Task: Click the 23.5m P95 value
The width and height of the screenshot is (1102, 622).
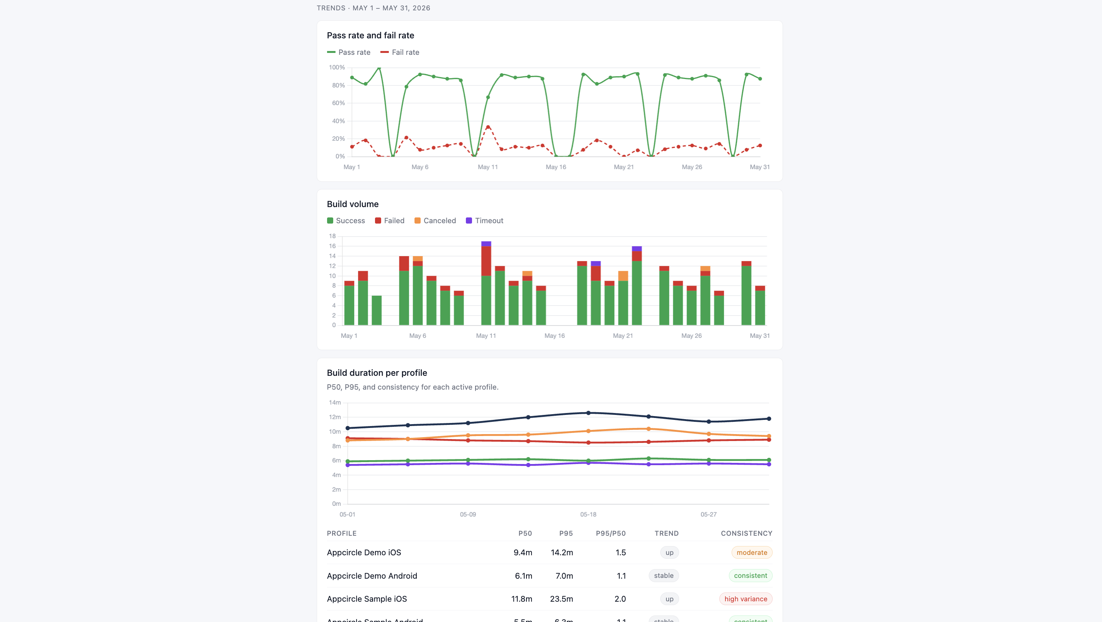Action: 561,599
